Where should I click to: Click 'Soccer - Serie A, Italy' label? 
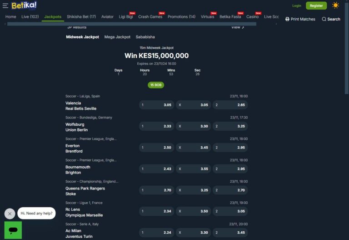pos(82,224)
